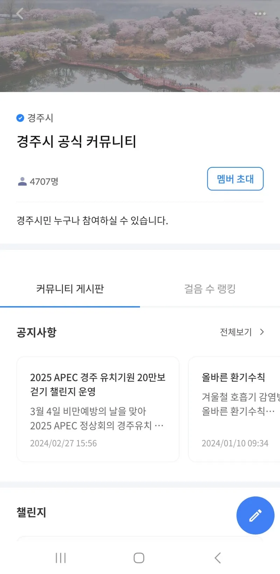Viewport: 280px width, 574px height.
Task: Open the three-dot more options menu
Action: coord(260,14)
